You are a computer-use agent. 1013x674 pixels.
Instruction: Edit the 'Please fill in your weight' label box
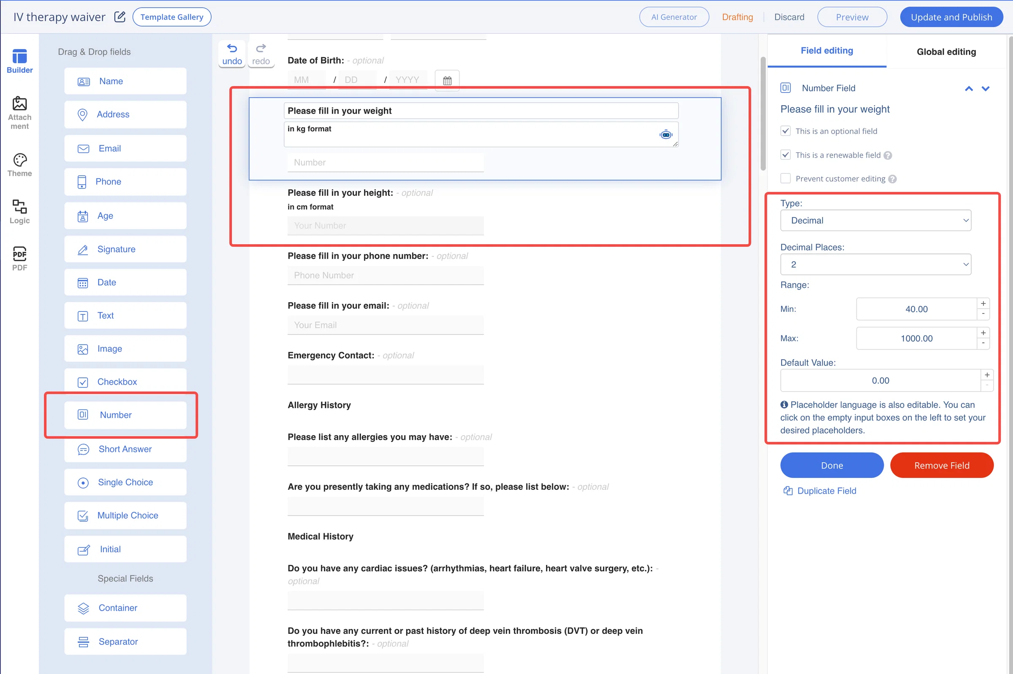481,111
